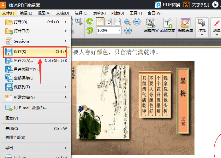Click the 文字识别 OCR button

196,5
